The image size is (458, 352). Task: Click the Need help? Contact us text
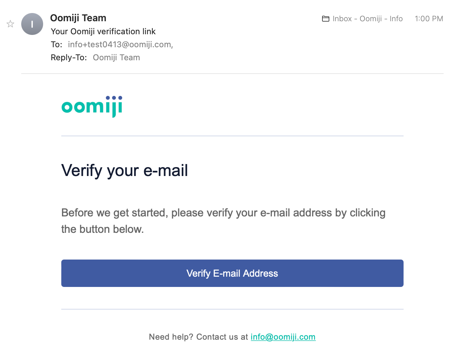199,337
